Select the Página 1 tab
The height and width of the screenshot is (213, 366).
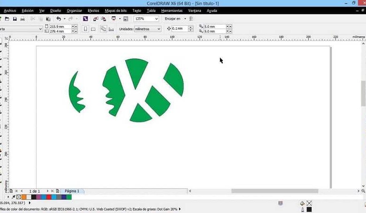click(x=72, y=191)
